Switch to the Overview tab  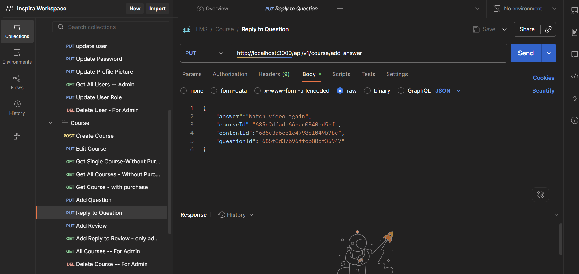212,9
